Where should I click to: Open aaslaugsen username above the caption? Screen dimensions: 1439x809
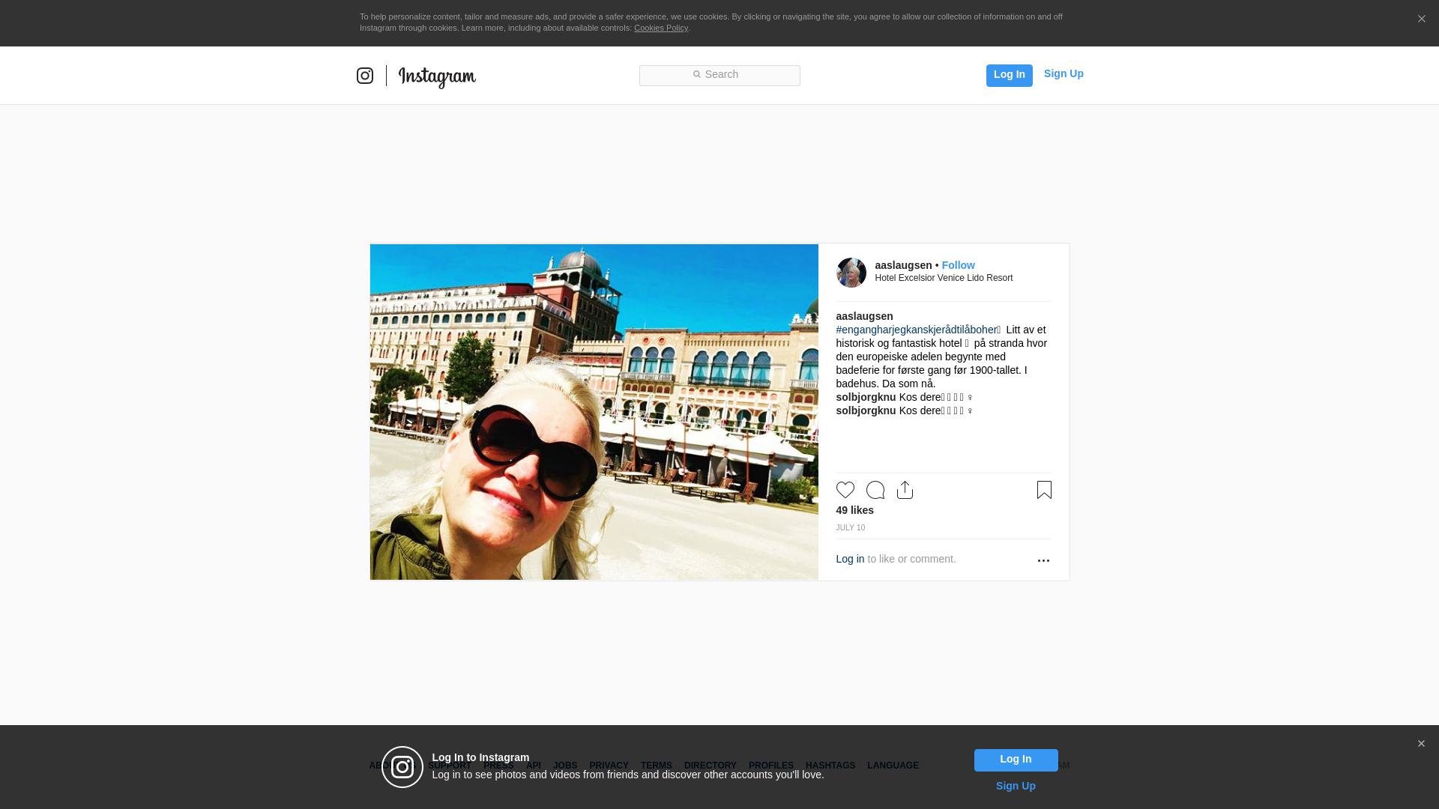click(x=864, y=316)
